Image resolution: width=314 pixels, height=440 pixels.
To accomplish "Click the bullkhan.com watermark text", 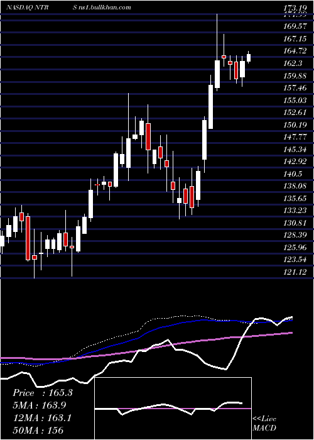I will click(x=102, y=8).
